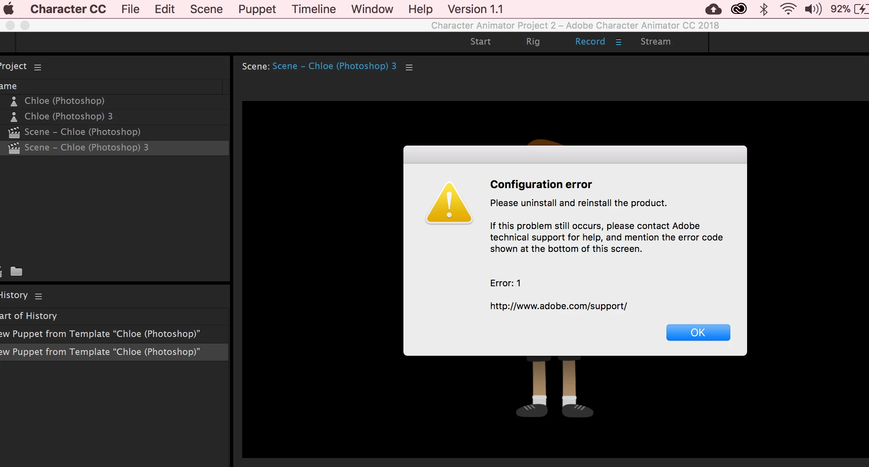Open Creative Cloud menu bar icon
869x467 pixels.
coord(739,9)
